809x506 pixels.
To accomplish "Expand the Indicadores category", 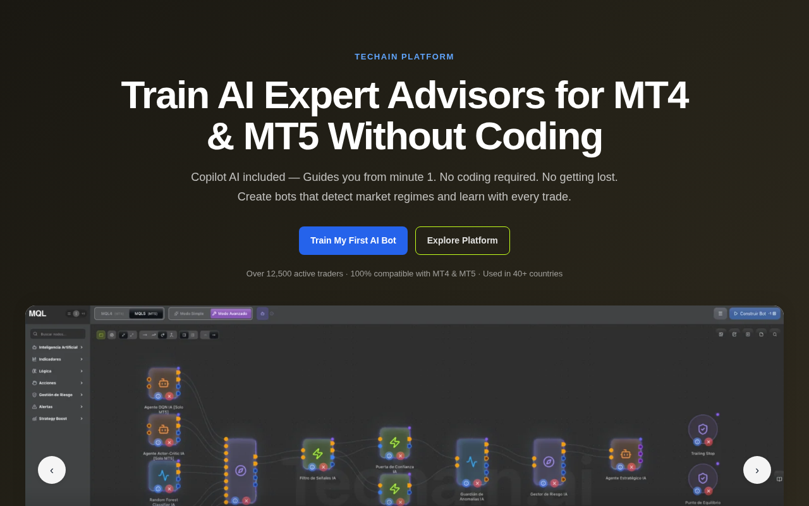I will pyautogui.click(x=58, y=359).
